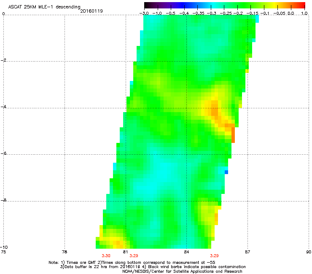Click the note line "3)Data buffer is 22 hrs"
Viewport: 312px width, 274px height.
pos(153,267)
